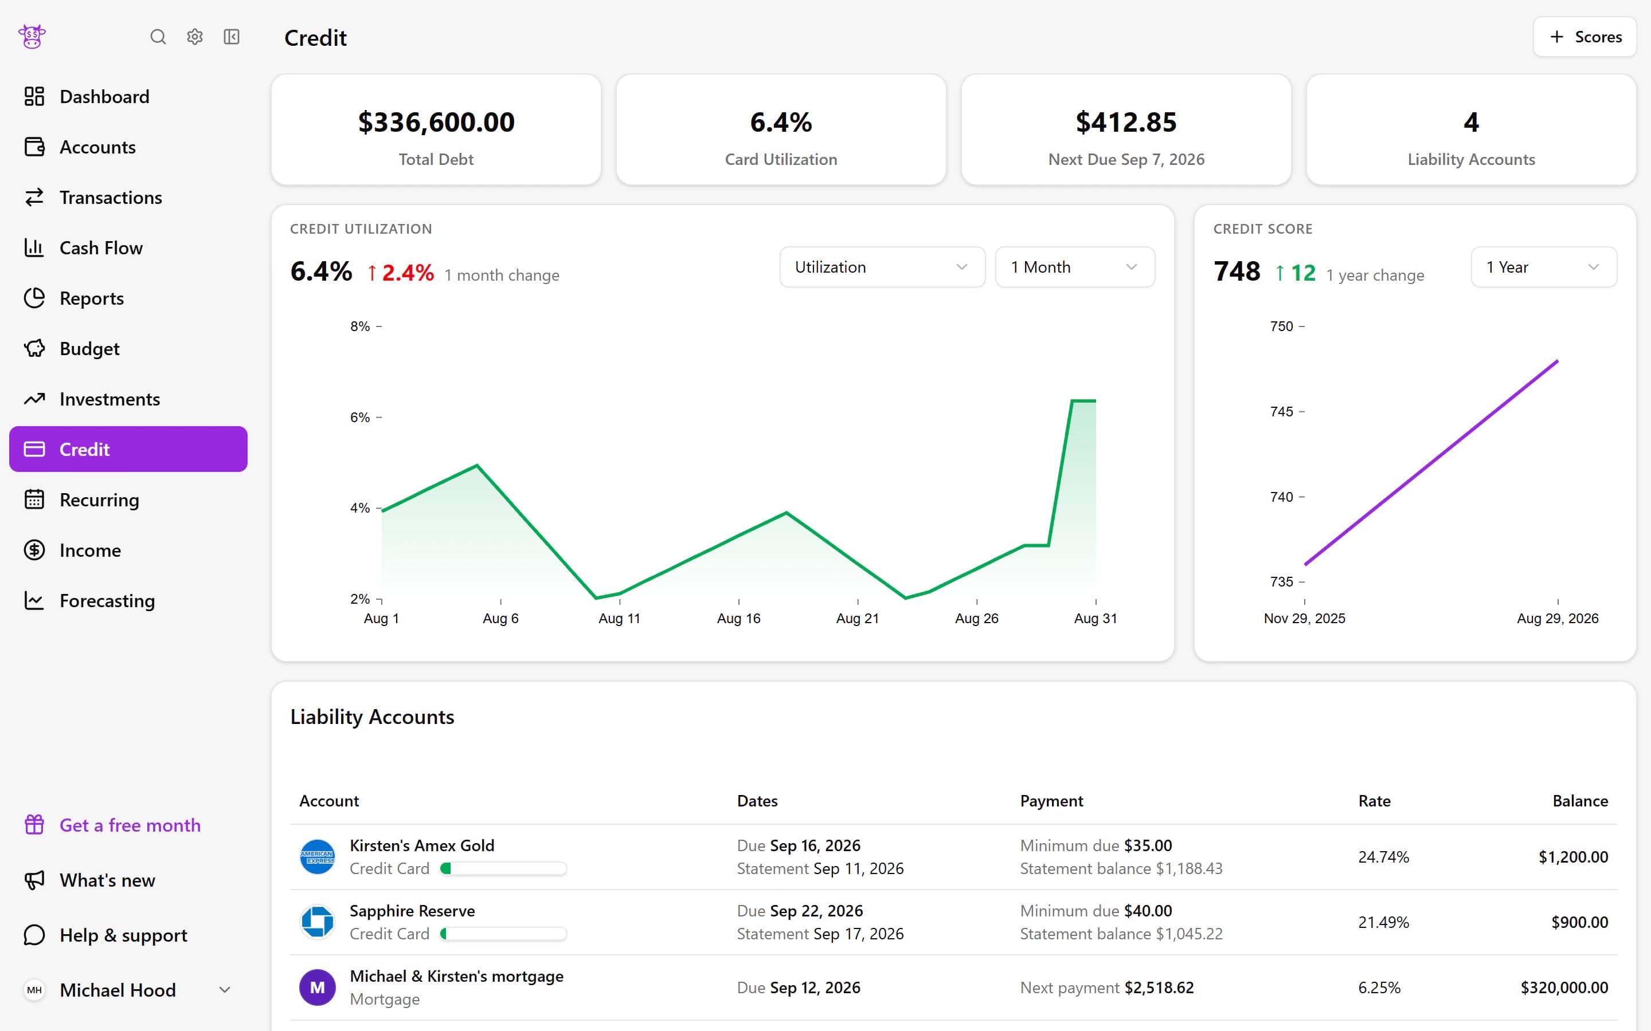This screenshot has width=1651, height=1031.
Task: Click the Income dollar icon
Action: click(x=34, y=550)
